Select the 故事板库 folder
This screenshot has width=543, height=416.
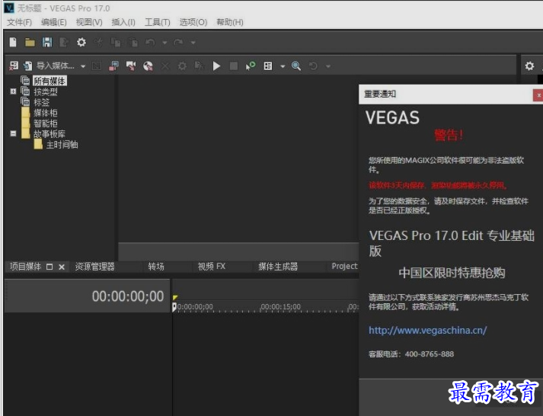(x=50, y=134)
